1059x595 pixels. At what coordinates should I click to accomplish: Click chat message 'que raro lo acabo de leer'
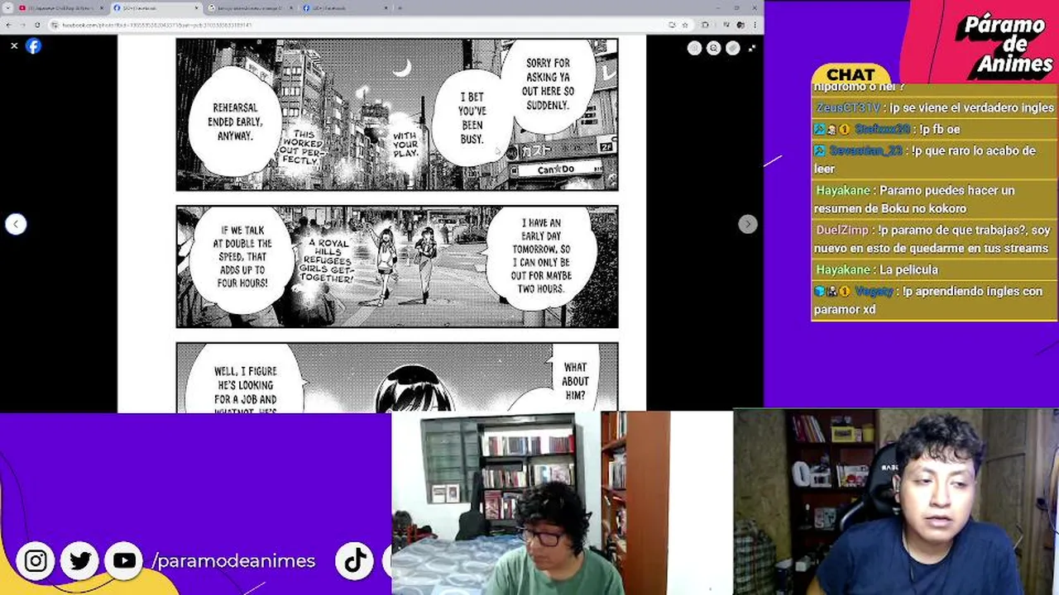pos(934,159)
